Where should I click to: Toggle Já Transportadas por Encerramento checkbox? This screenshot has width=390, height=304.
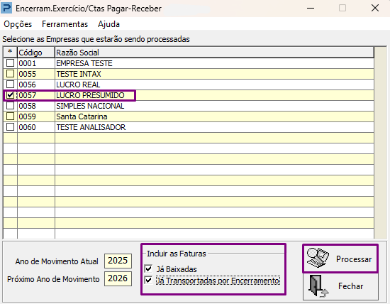pos(148,281)
